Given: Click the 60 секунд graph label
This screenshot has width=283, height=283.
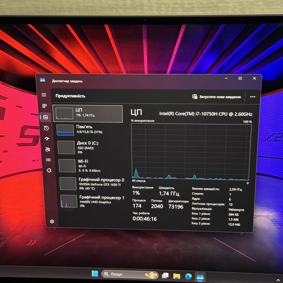Looking at the screenshot, I should (x=139, y=181).
